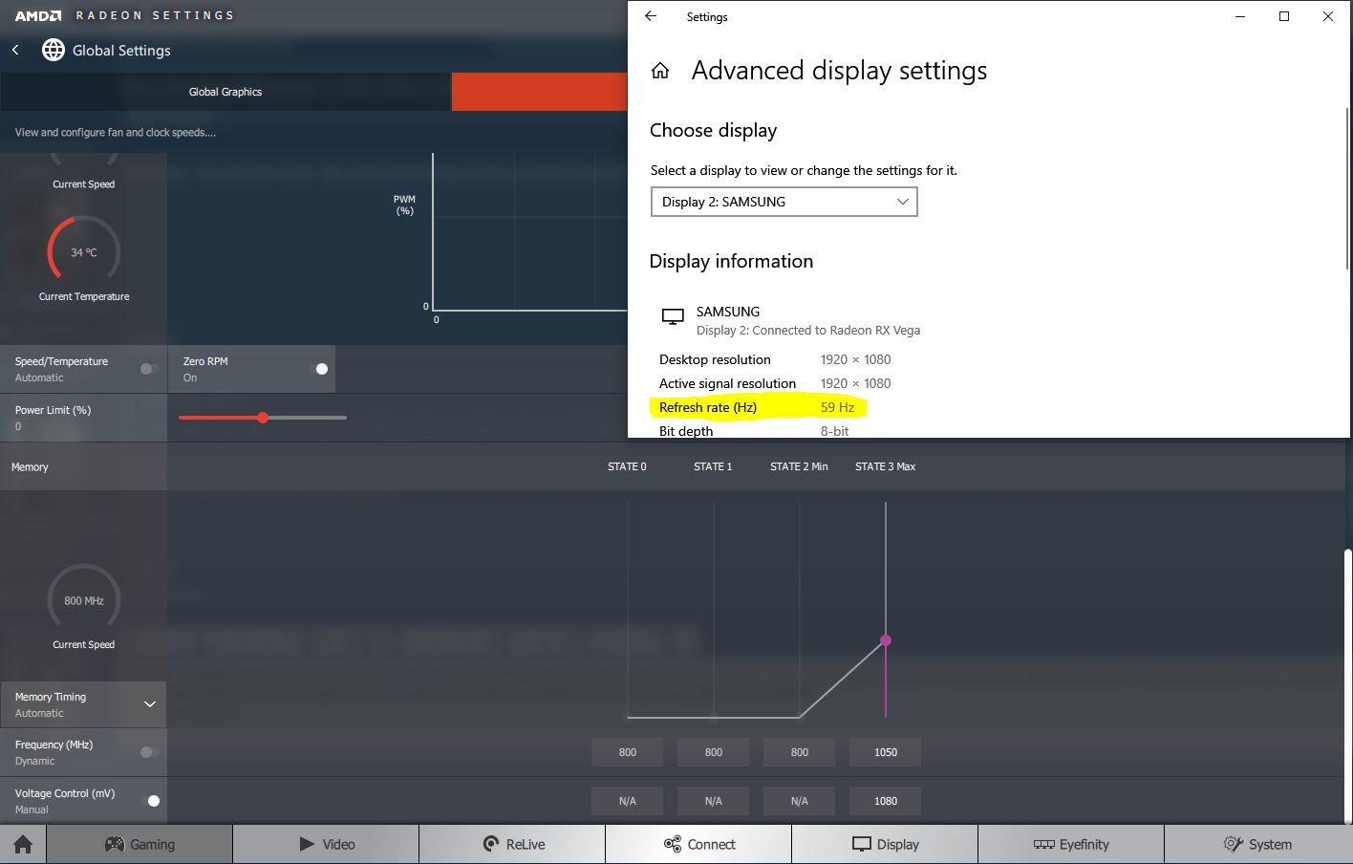
Task: Click STATE 2 voltage N/A field
Action: pos(800,801)
